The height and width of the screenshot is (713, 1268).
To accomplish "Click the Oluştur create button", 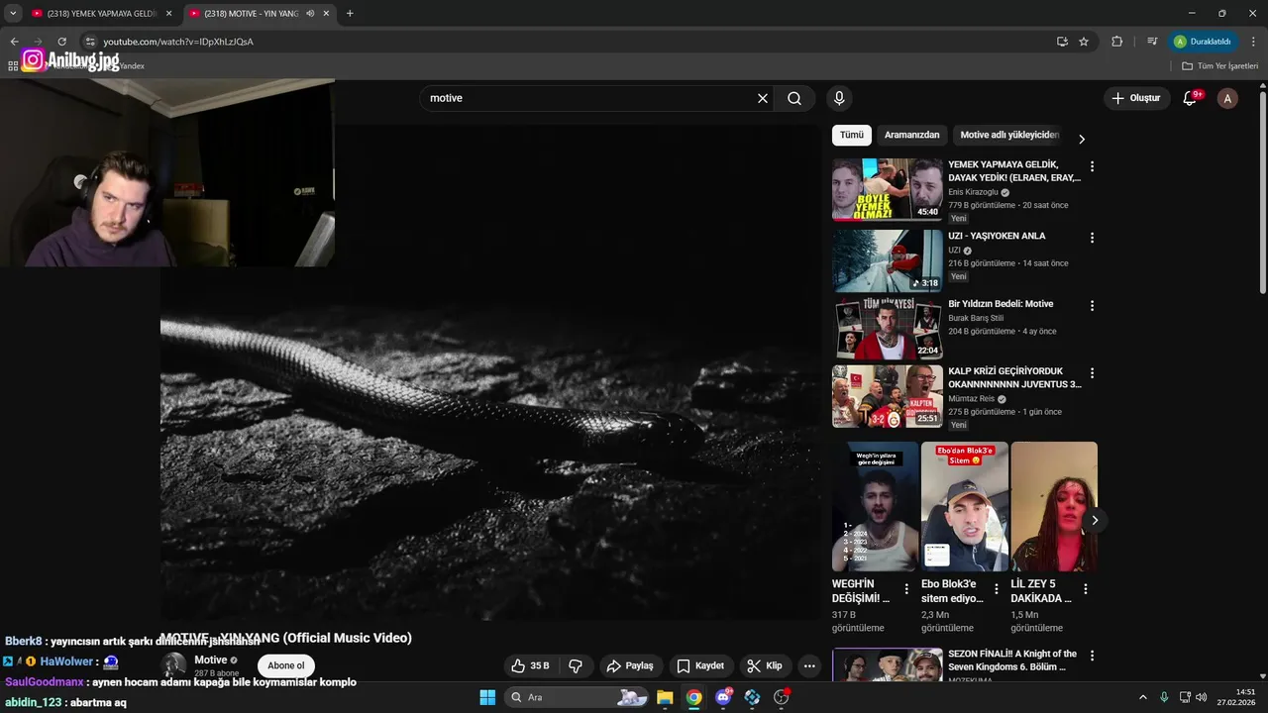I will [x=1136, y=98].
